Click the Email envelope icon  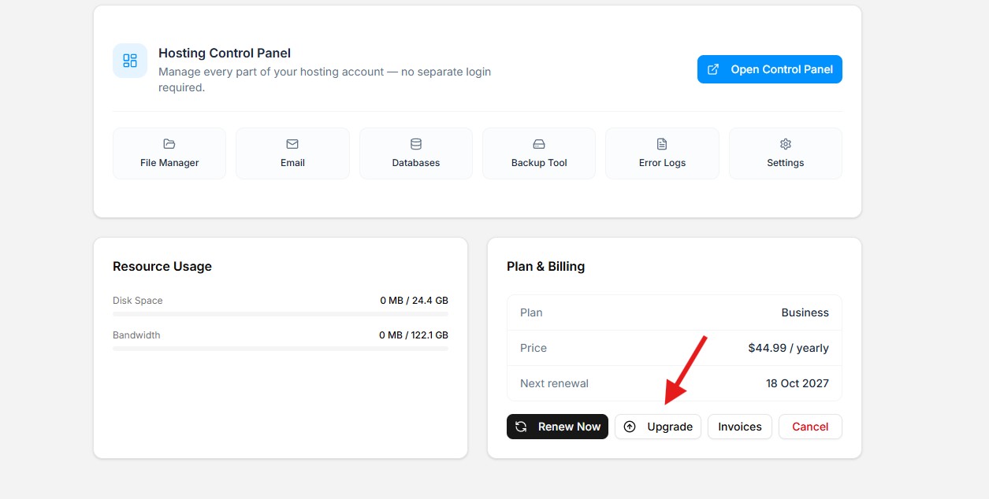coord(292,144)
